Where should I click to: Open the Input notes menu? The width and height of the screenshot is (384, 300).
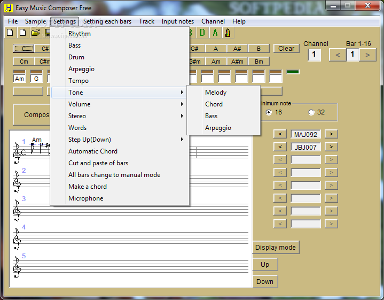(x=177, y=21)
